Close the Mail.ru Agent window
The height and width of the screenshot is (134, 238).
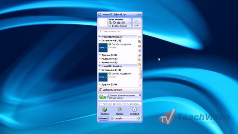[x=140, y=14]
